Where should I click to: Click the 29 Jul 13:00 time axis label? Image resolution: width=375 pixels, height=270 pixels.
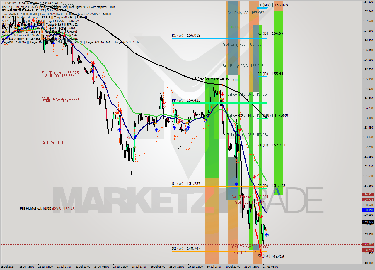(195, 267)
